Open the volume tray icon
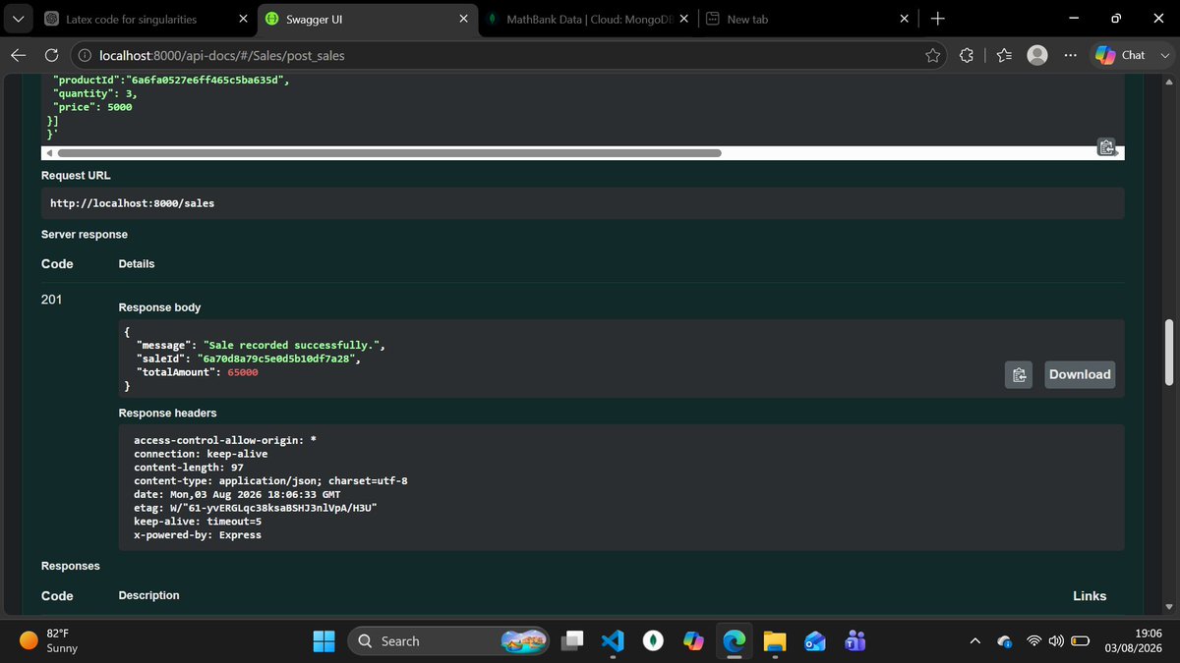Screen dimensions: 1180x663 (x=1057, y=641)
